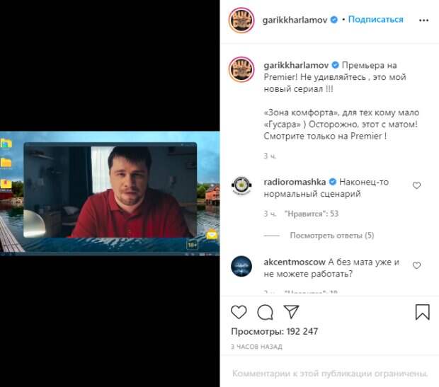
Task: Click the restricted comments input field
Action: 330,374
